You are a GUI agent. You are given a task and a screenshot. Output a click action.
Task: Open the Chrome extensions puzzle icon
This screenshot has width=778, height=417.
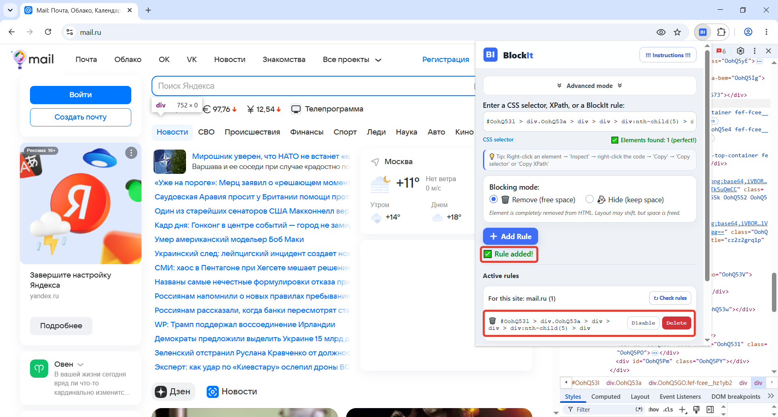click(721, 32)
